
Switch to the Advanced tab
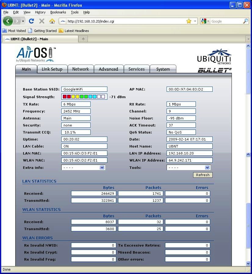coord(108,69)
